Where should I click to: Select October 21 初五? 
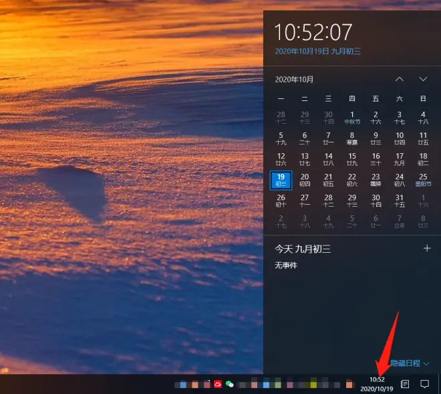[x=328, y=180]
